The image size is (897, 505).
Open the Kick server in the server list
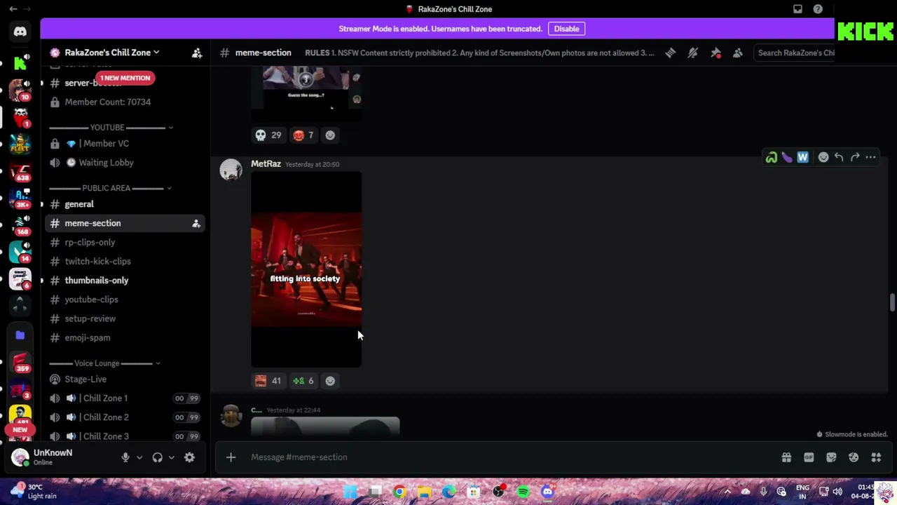20,63
